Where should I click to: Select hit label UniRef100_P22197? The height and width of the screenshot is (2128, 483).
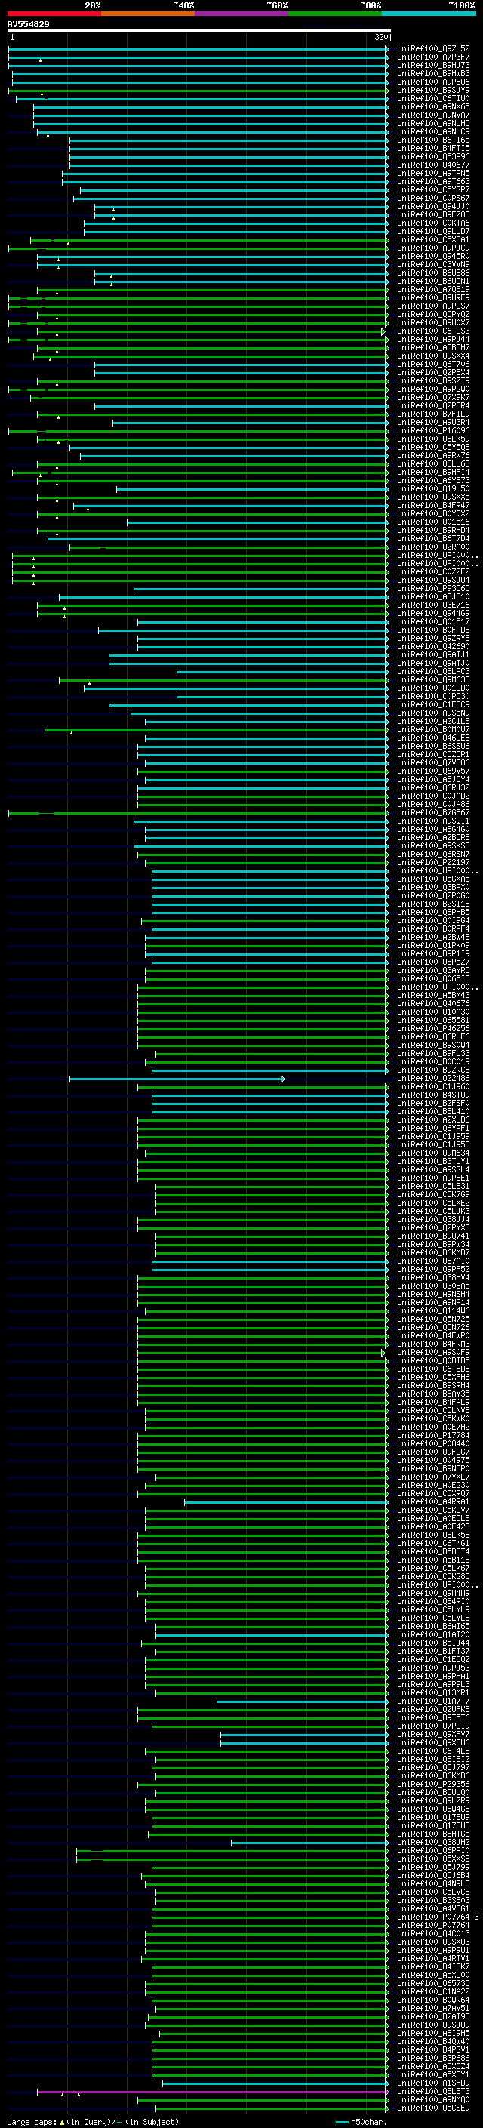pos(433,862)
